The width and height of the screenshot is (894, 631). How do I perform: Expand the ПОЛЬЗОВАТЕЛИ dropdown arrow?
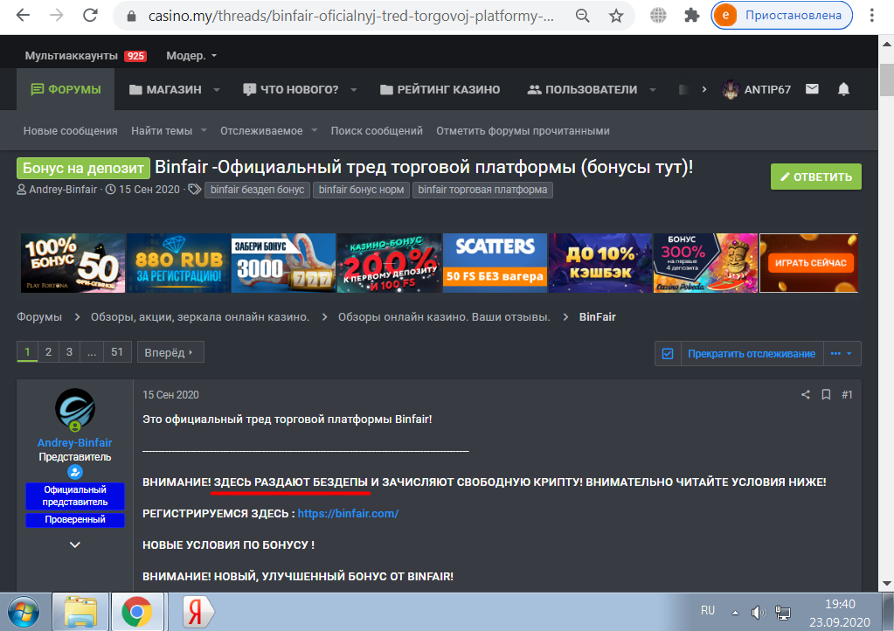click(653, 89)
